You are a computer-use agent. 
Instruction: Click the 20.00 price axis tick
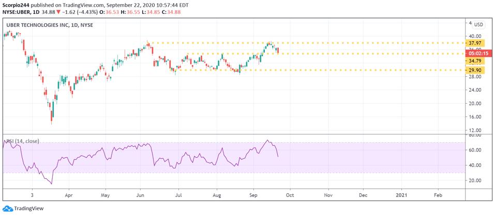tap(475, 103)
